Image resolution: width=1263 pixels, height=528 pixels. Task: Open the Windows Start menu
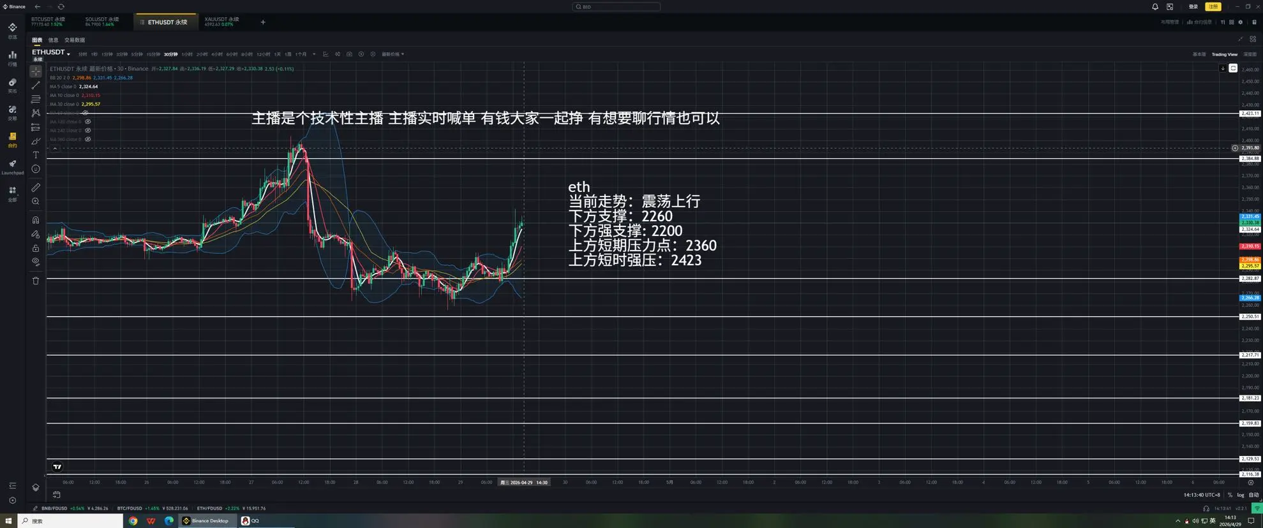pos(9,521)
